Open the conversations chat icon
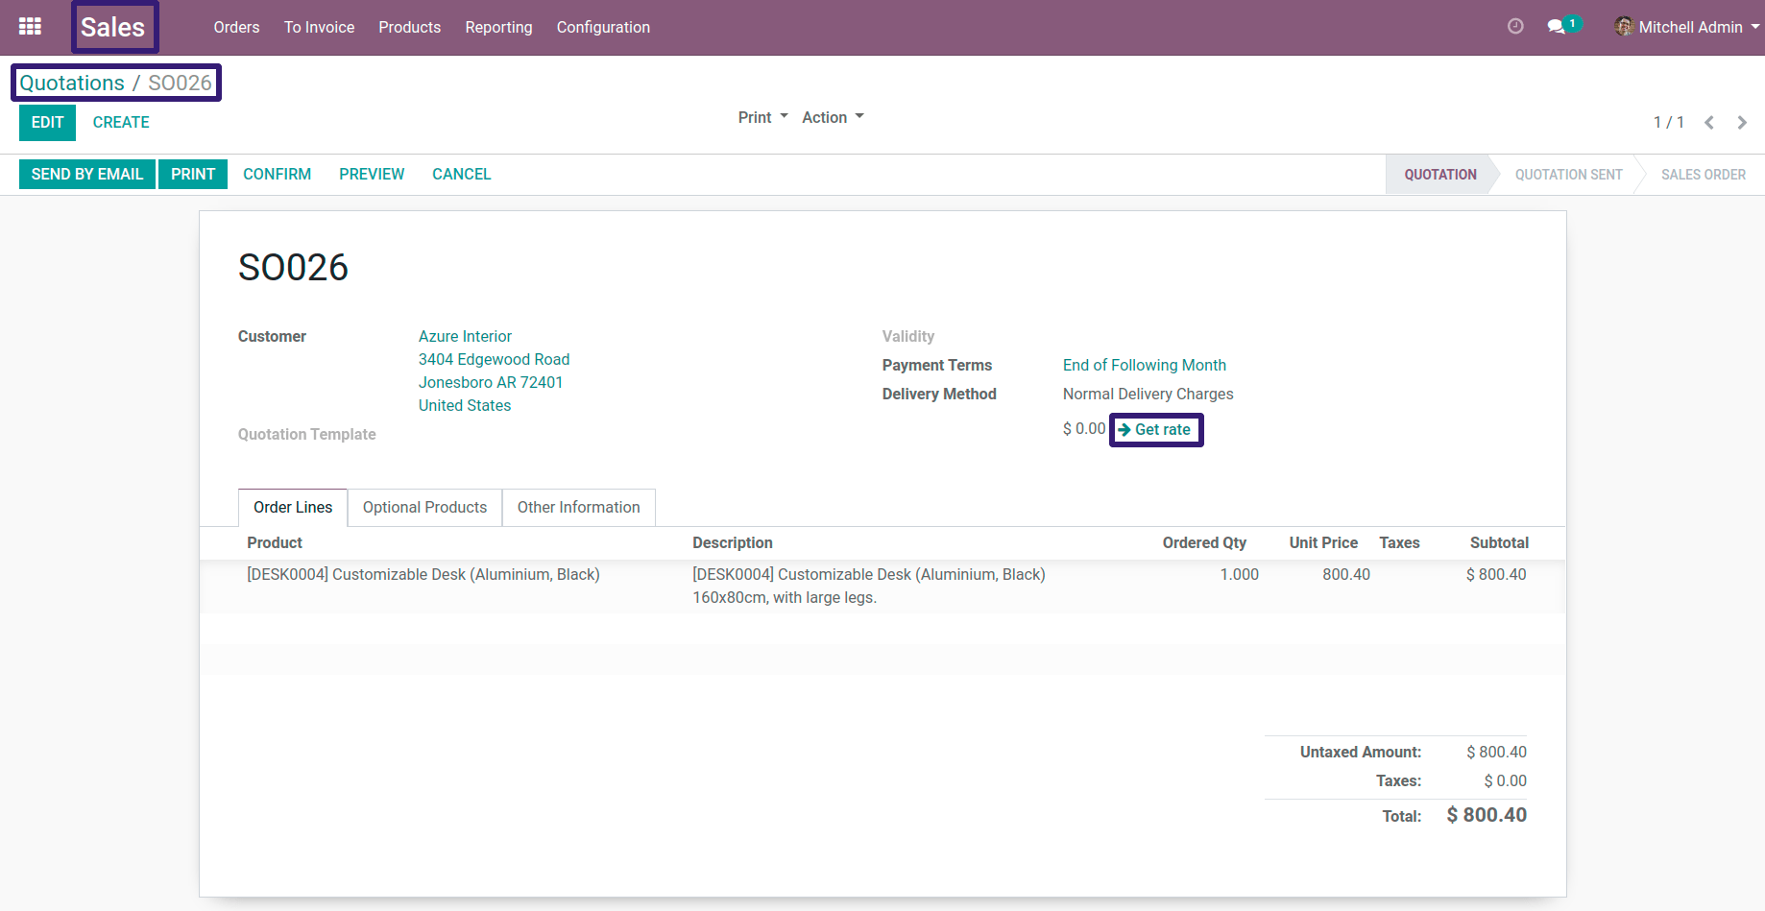Screen dimensions: 1765x911 (1557, 27)
